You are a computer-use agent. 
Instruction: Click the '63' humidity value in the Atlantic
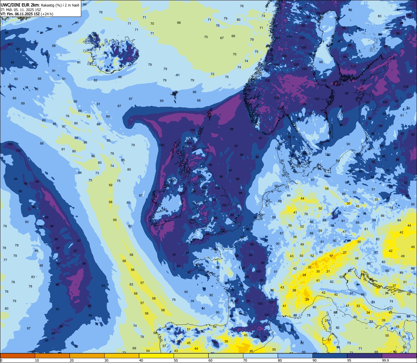131,284
